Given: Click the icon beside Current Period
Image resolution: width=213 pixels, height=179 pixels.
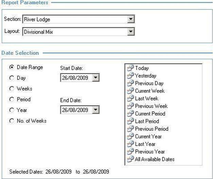Looking at the screenshot, I should click(x=130, y=113).
